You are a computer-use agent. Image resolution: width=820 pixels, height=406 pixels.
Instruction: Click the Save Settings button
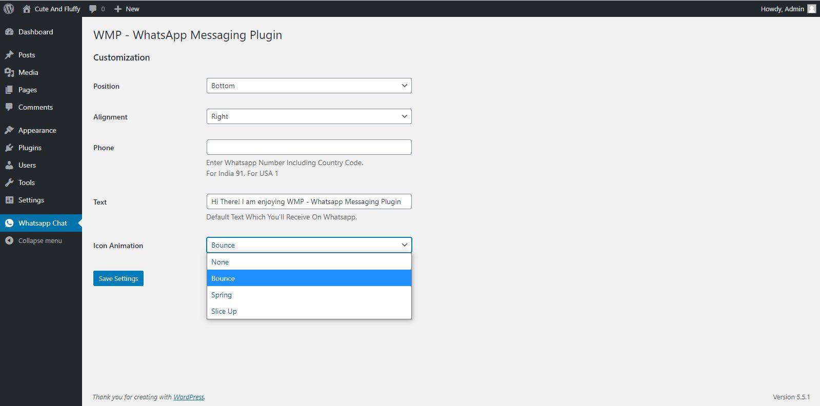(118, 278)
